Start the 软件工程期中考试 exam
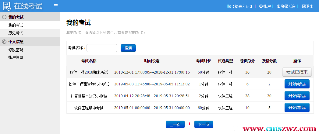This screenshot has height=134, width=319. [x=297, y=108]
